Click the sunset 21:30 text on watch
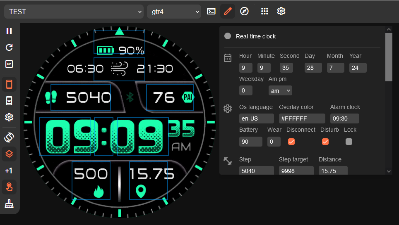Image resolution: width=399 pixels, height=225 pixels. 155,69
